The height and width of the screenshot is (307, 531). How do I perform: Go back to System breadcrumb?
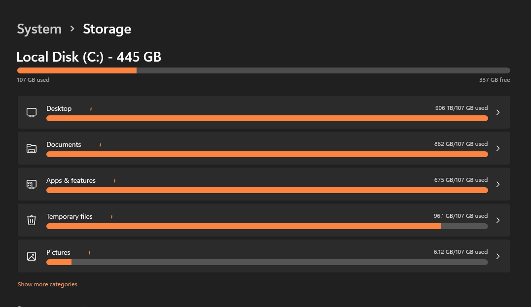(x=39, y=29)
